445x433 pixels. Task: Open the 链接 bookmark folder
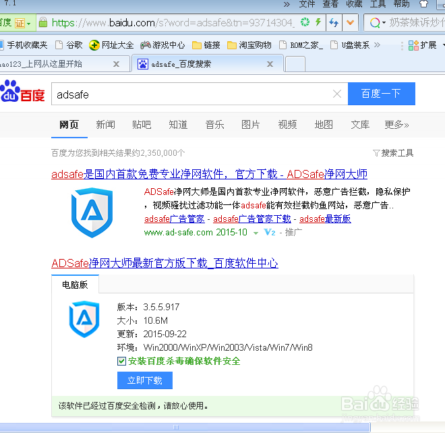[206, 45]
